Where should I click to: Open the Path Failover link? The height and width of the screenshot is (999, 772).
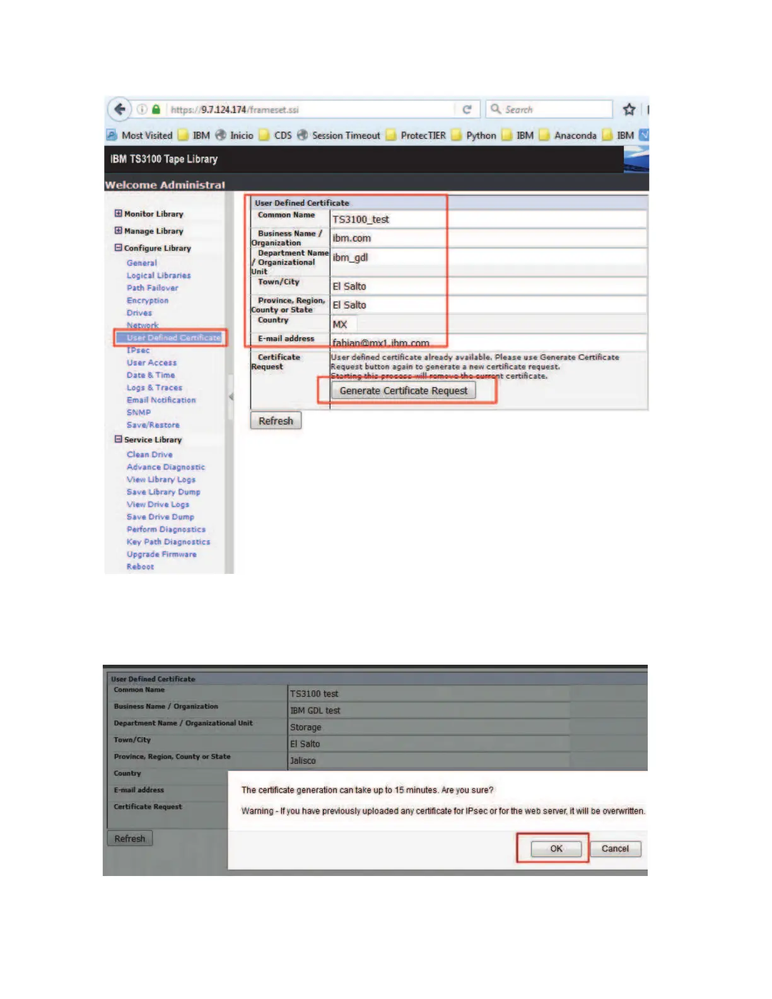[x=152, y=288]
